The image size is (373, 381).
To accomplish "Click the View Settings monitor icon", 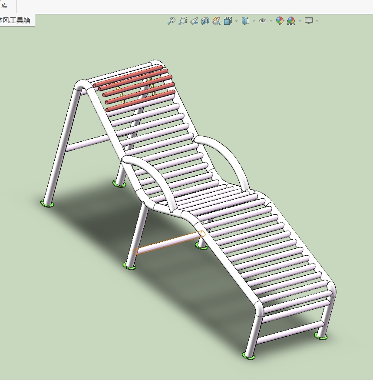I will [x=308, y=21].
